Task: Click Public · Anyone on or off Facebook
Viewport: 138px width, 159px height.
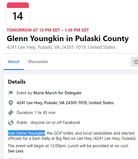Action: click(x=48, y=123)
